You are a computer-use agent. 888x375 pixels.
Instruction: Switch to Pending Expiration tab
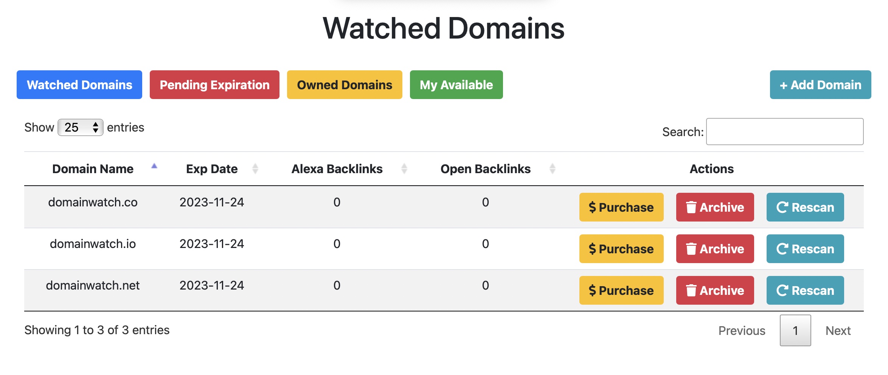[214, 85]
